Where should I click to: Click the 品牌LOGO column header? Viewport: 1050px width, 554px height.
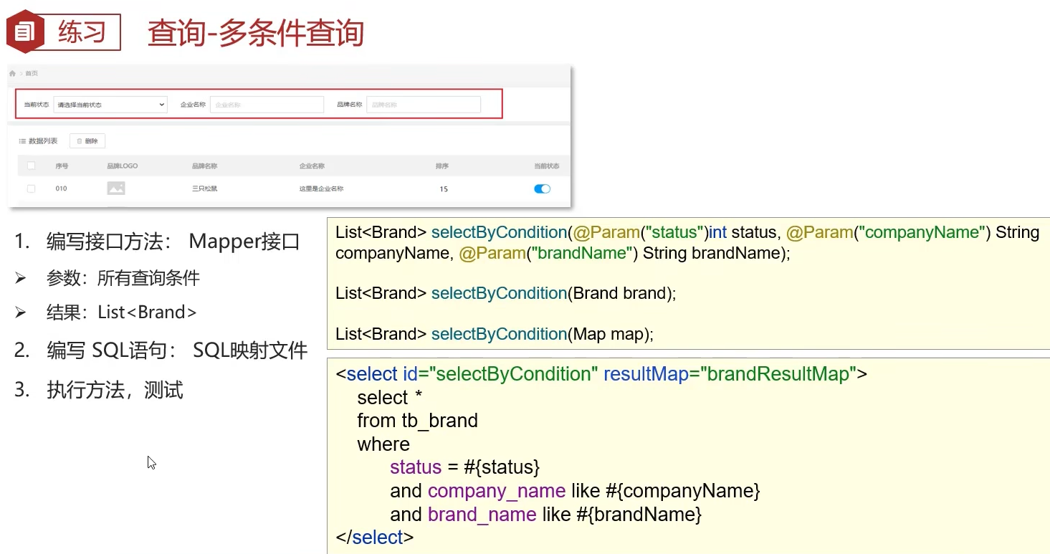pyautogui.click(x=122, y=166)
